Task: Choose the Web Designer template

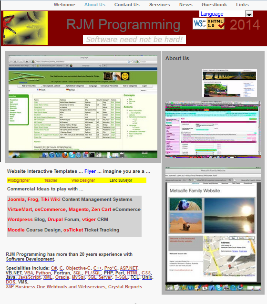Action: point(83,180)
